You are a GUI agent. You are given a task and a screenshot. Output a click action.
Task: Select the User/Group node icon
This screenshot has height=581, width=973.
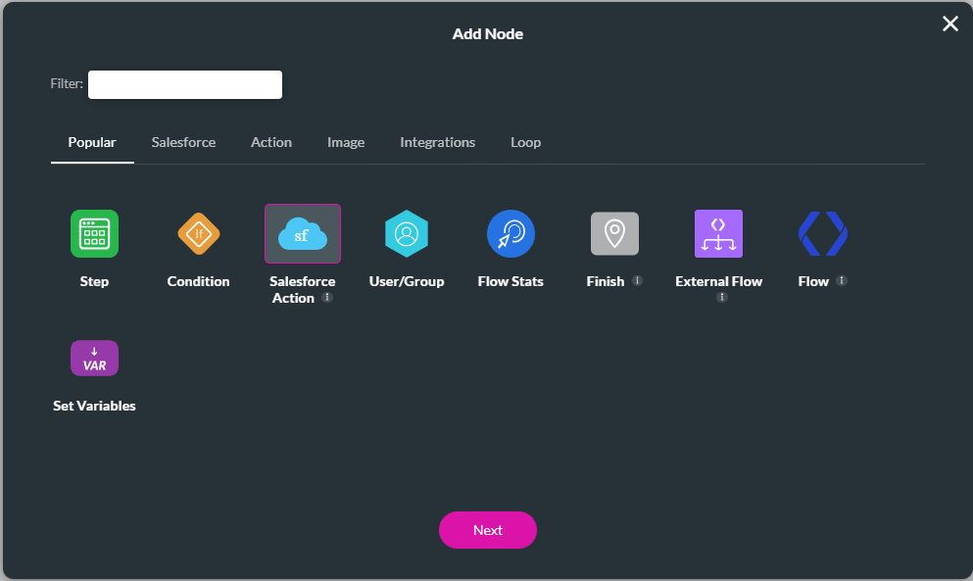tap(407, 233)
